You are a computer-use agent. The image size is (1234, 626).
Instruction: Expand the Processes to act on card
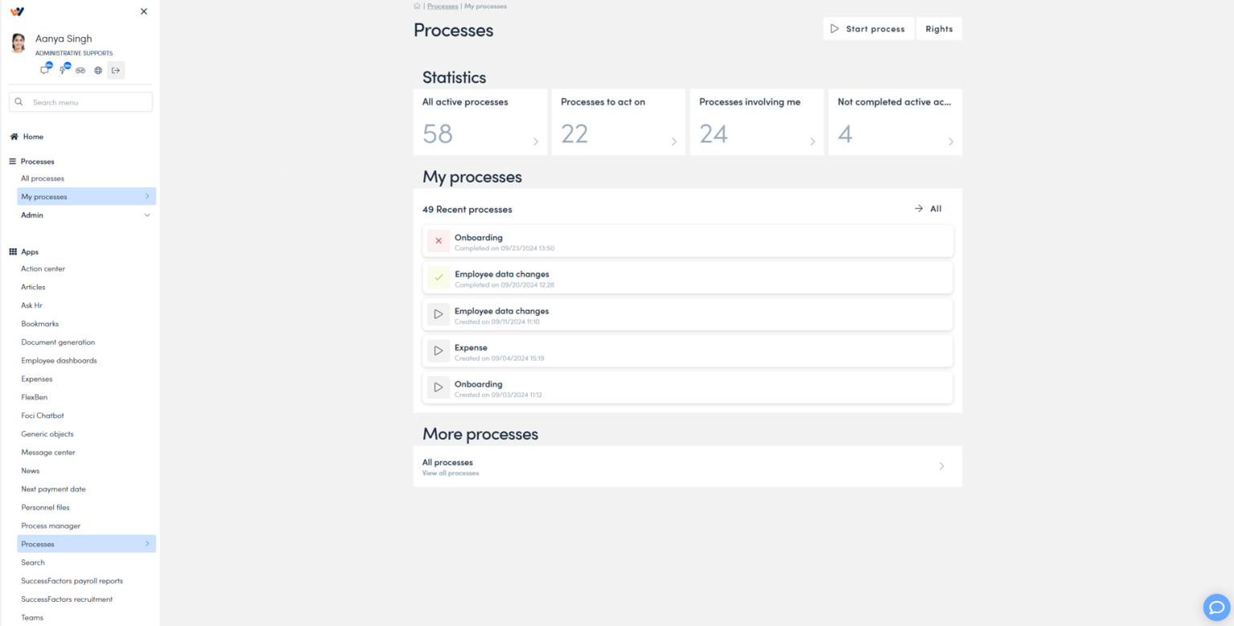pos(673,141)
